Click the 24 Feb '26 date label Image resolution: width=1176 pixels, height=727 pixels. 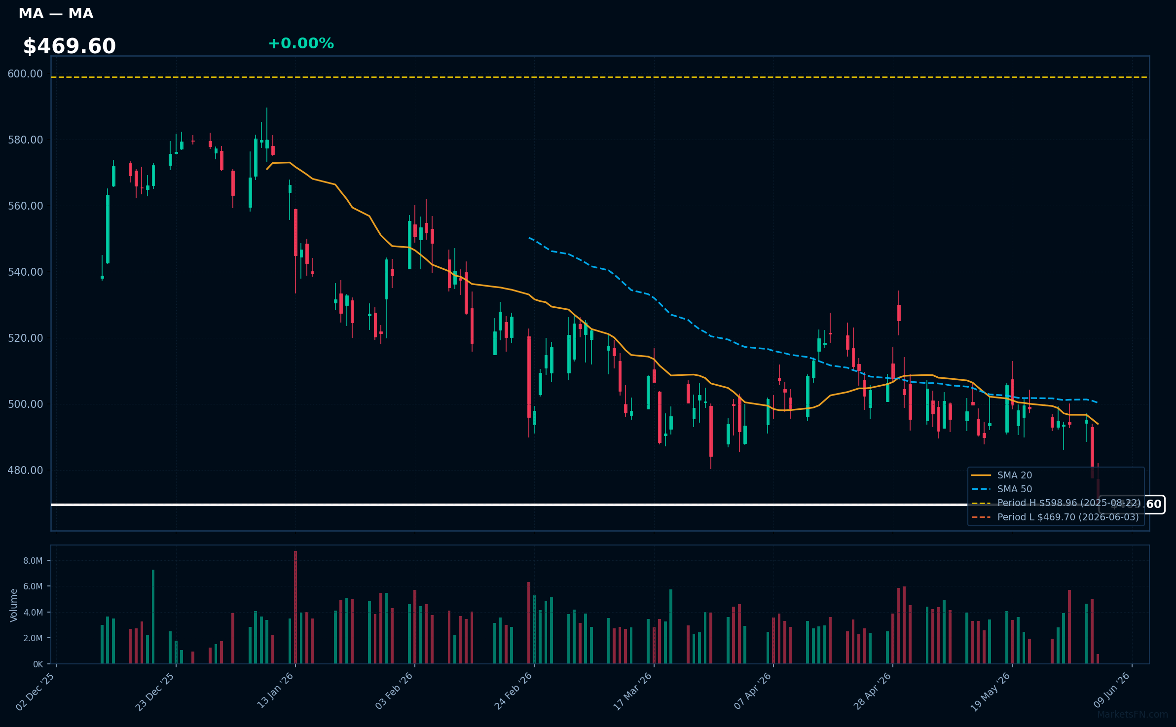[513, 691]
